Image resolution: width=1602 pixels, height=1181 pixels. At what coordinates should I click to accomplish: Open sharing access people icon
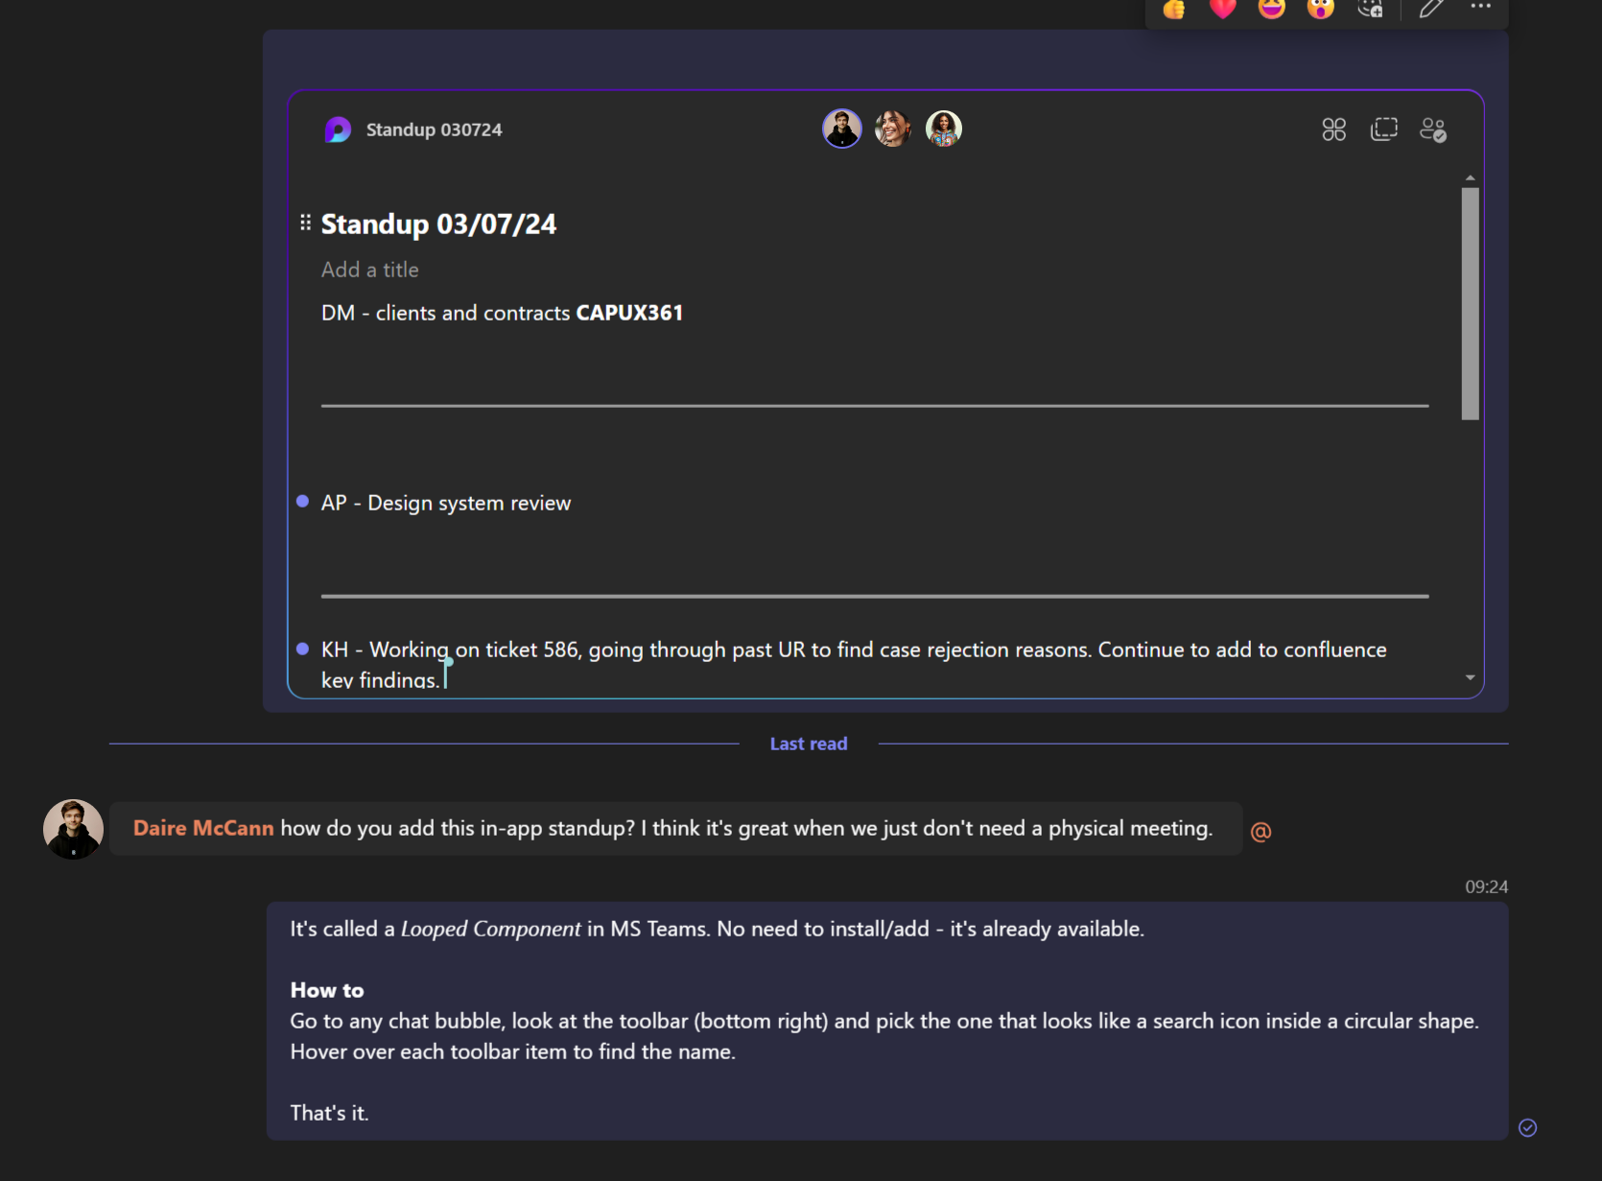click(1433, 130)
